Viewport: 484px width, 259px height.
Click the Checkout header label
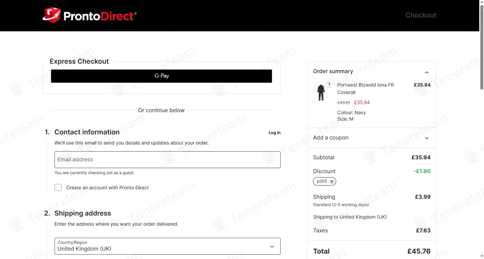(x=420, y=15)
